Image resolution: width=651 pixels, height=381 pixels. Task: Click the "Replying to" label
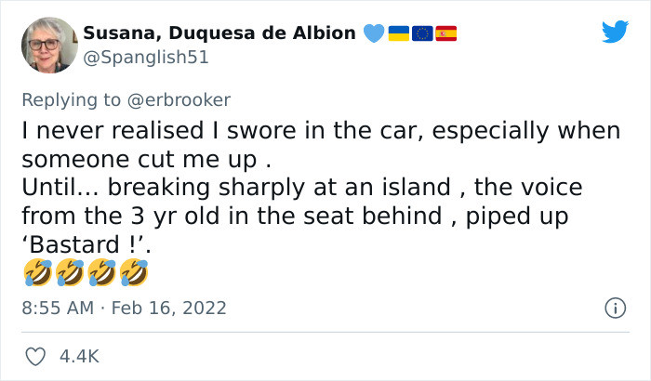coord(71,99)
